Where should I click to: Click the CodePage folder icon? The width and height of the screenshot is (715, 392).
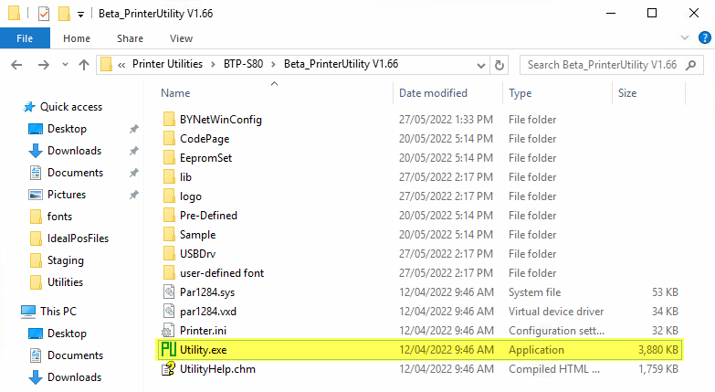(x=169, y=139)
